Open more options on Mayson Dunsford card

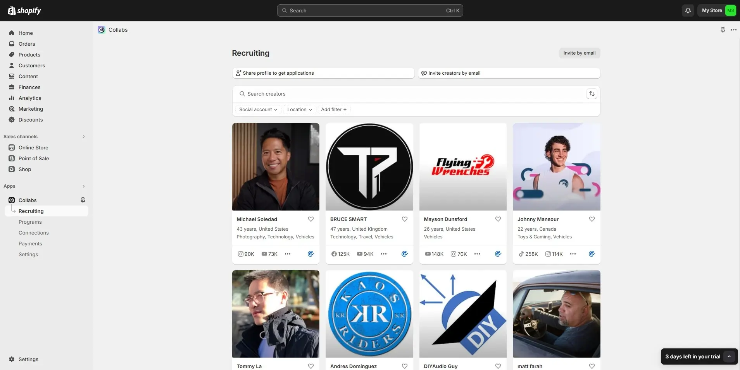477,254
